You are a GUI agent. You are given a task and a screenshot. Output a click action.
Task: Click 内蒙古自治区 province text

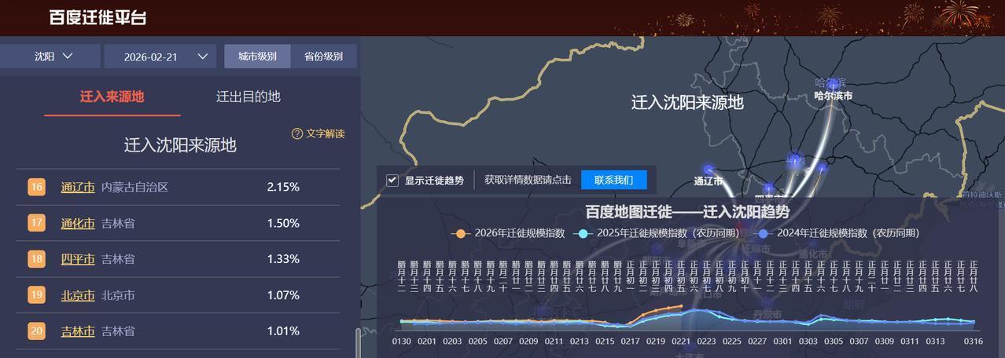(x=134, y=187)
